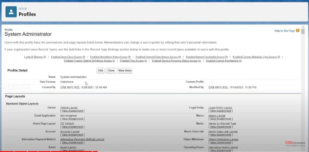Open Enabled Flow Access link
Image resolution: width=309 pixels, height=152 pixels.
[x=132, y=61]
